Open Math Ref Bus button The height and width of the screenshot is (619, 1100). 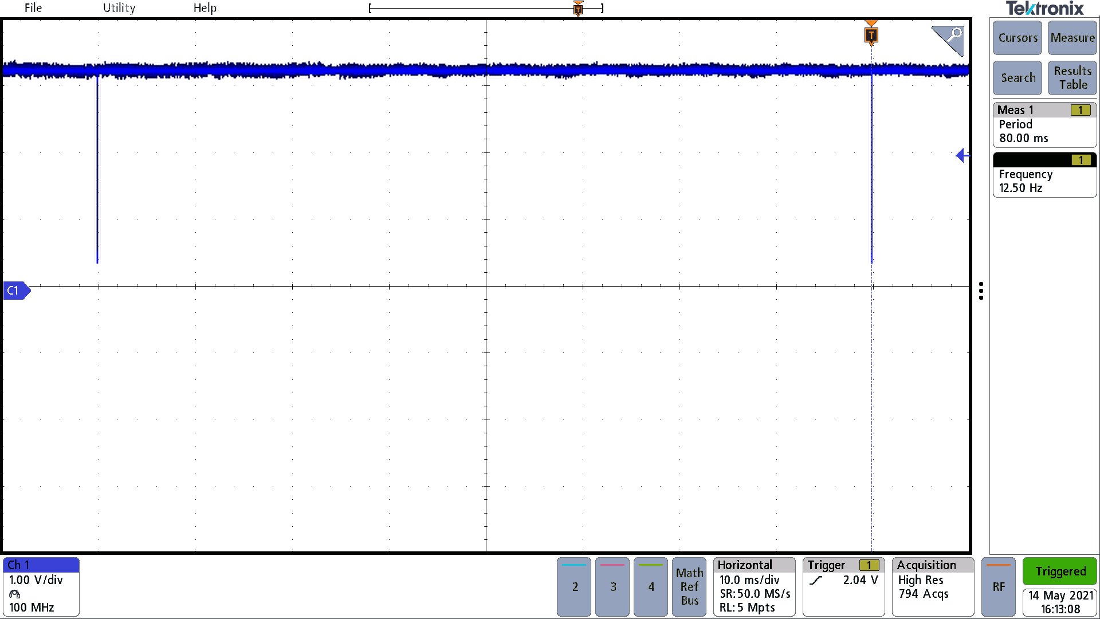click(x=689, y=586)
